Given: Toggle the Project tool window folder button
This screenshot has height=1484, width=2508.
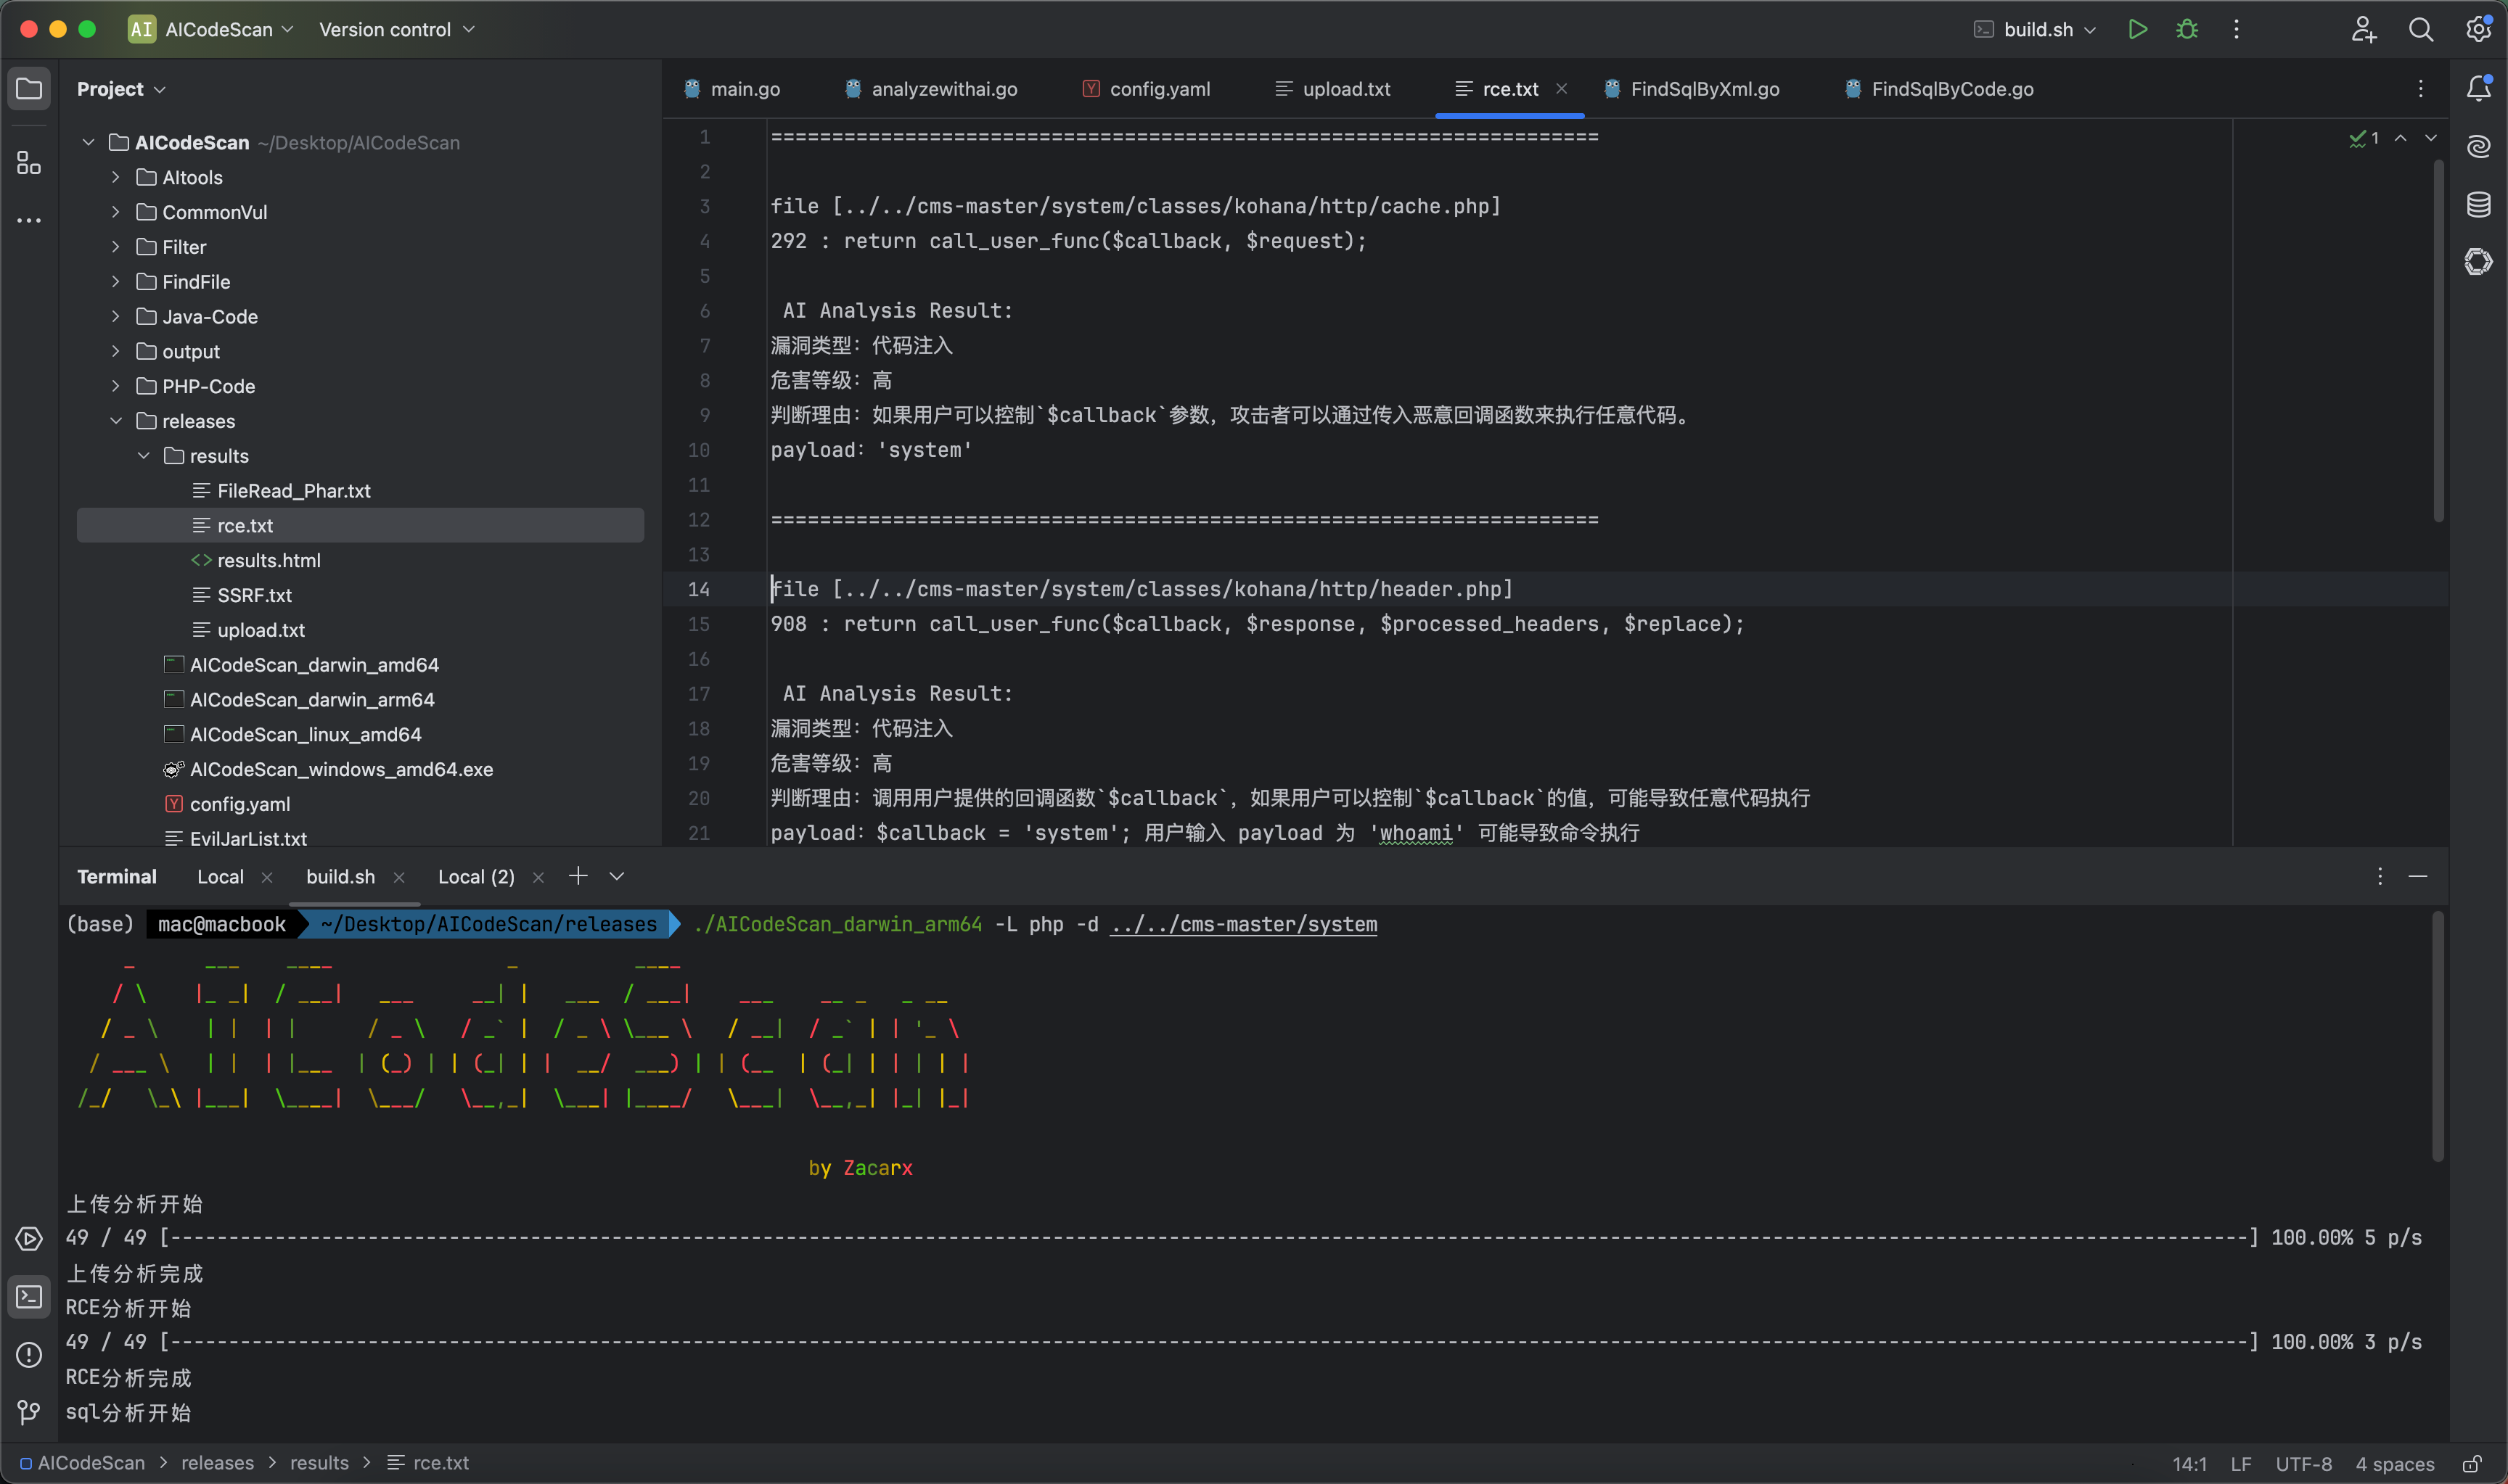Looking at the screenshot, I should pyautogui.click(x=29, y=88).
